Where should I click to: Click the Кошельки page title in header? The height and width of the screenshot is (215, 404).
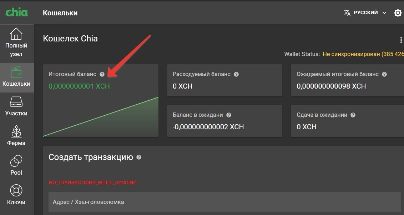(x=60, y=13)
